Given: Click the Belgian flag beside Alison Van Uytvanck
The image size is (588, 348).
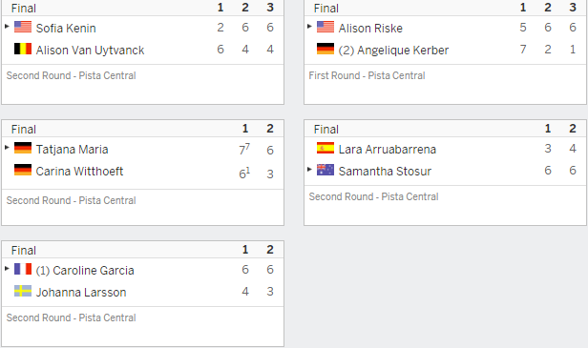Looking at the screenshot, I should click(23, 49).
